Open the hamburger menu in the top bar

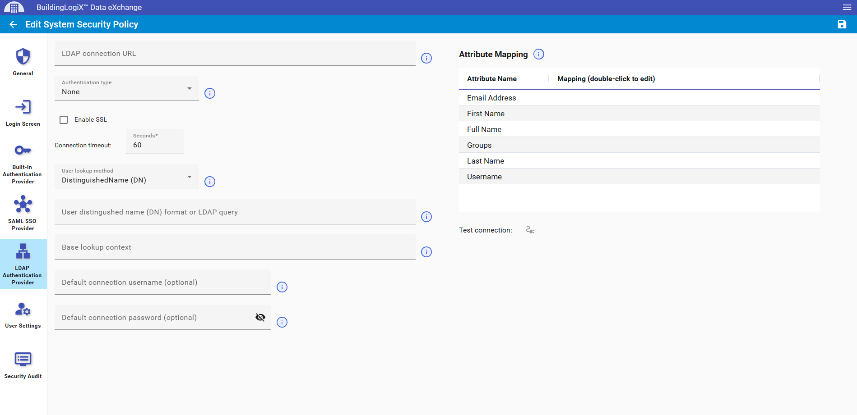847,7
